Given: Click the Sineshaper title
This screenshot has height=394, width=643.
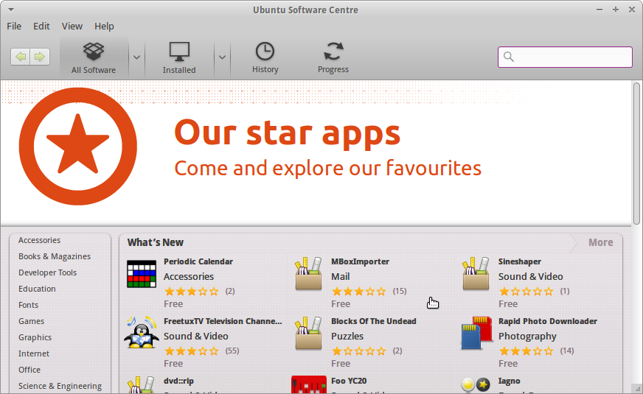Looking at the screenshot, I should [x=520, y=261].
